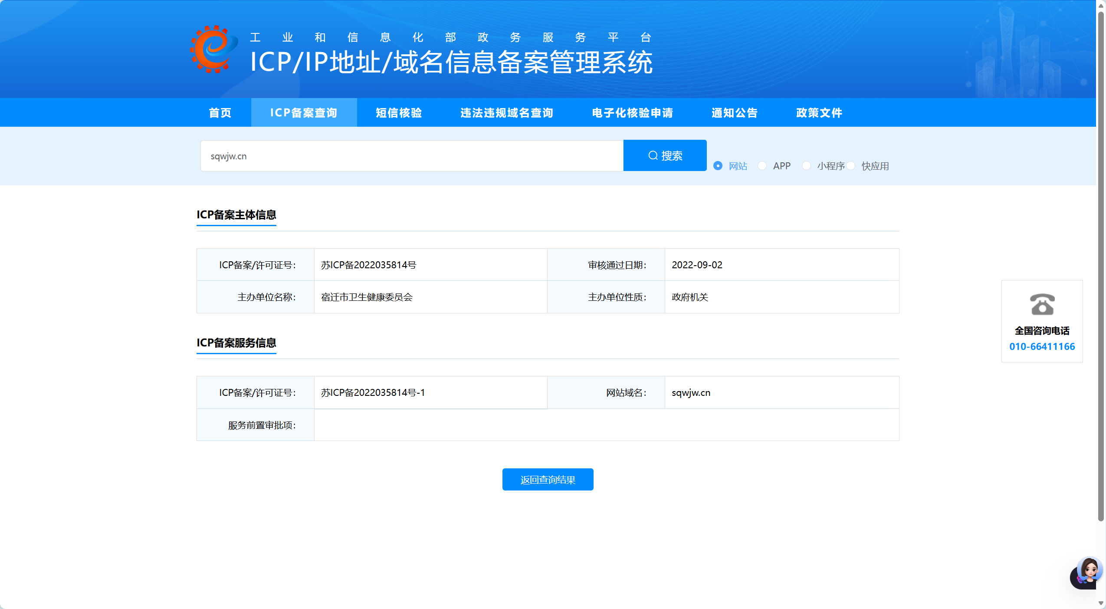The width and height of the screenshot is (1106, 609).
Task: Open 电子化核验申请 tab
Action: point(632,113)
